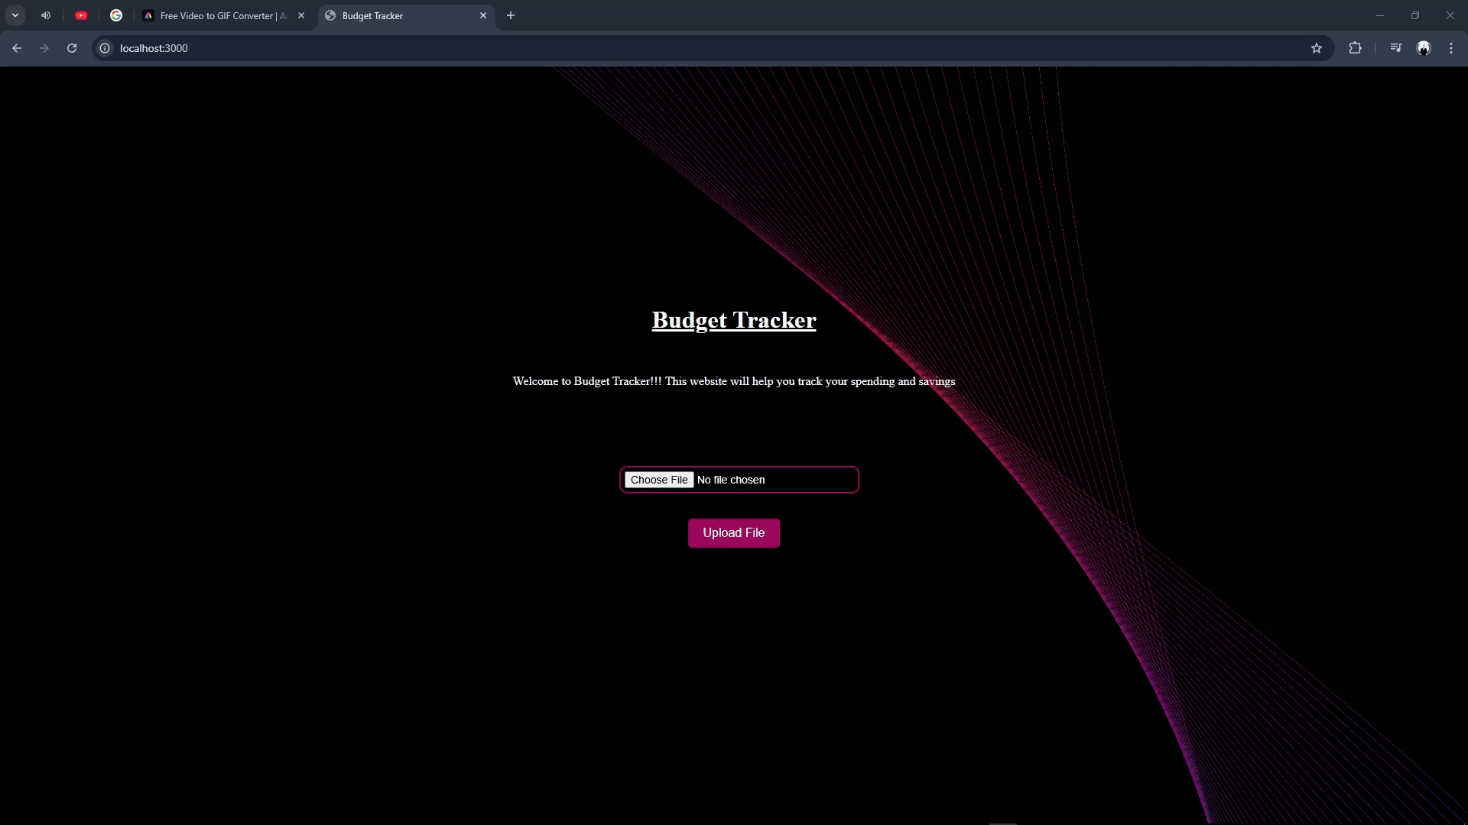The height and width of the screenshot is (825, 1468).
Task: Close the Free Video to GIF Converter tab
Action: coord(301,15)
